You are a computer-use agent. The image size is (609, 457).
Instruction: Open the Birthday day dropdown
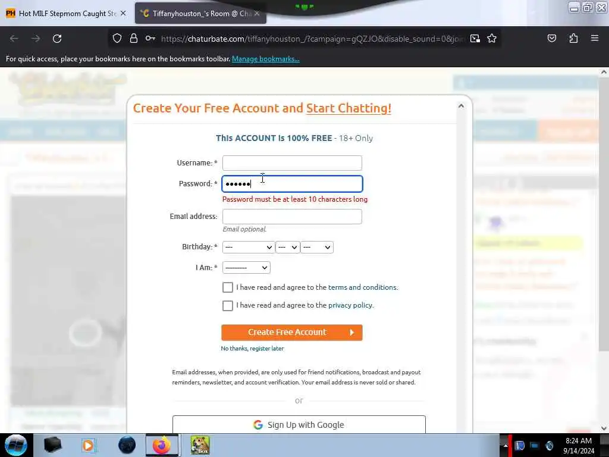pos(287,247)
